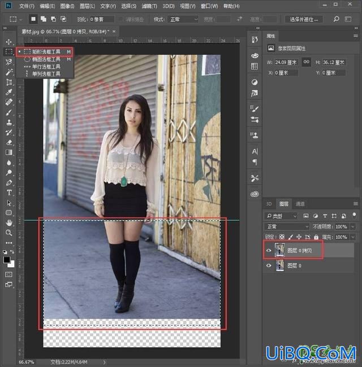Close the 素材.jpg document tab

click(114, 32)
